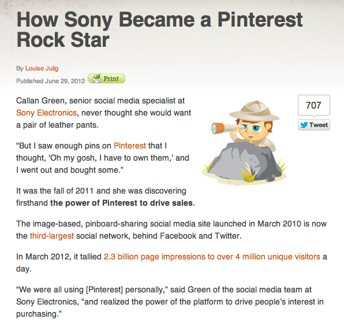Open the 2.3 billion page impressions link
This screenshot has height=323, width=344.
[x=212, y=257]
